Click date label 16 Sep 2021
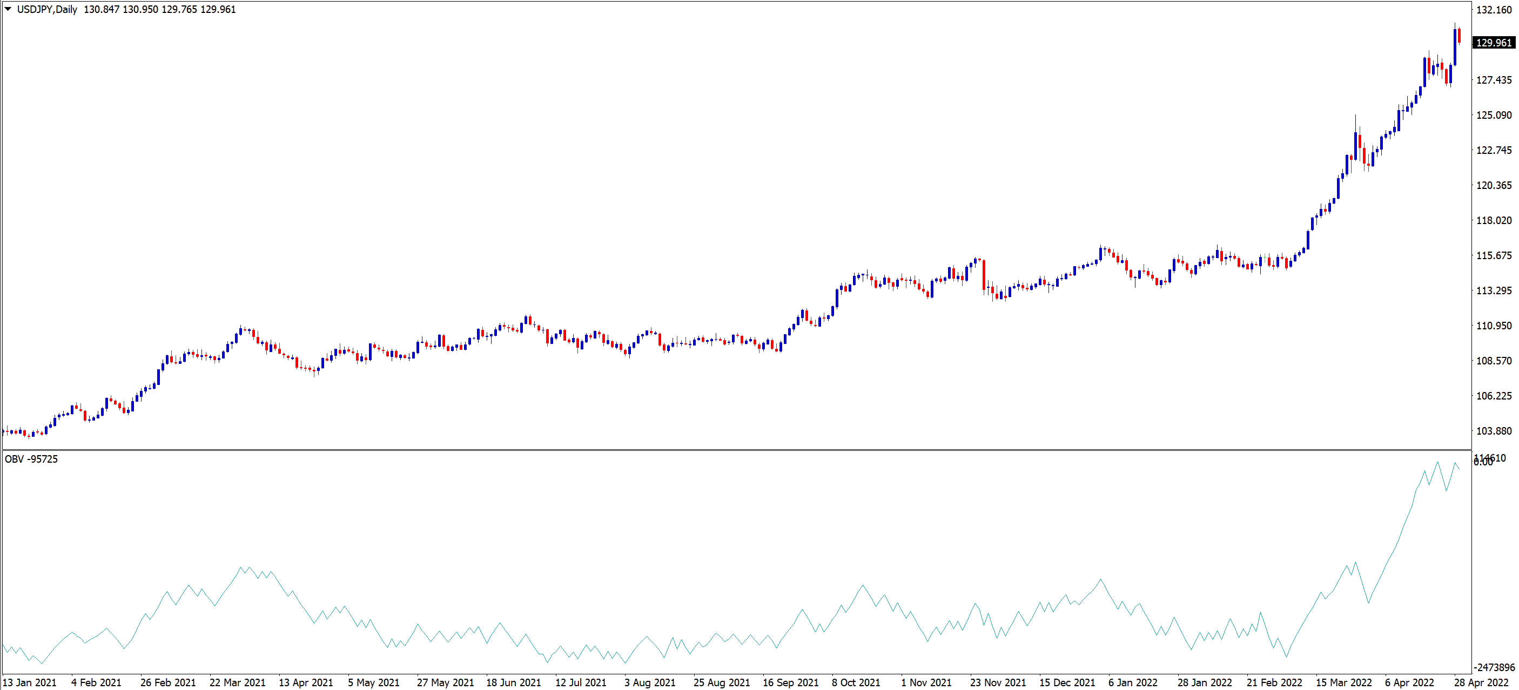 pyautogui.click(x=791, y=682)
